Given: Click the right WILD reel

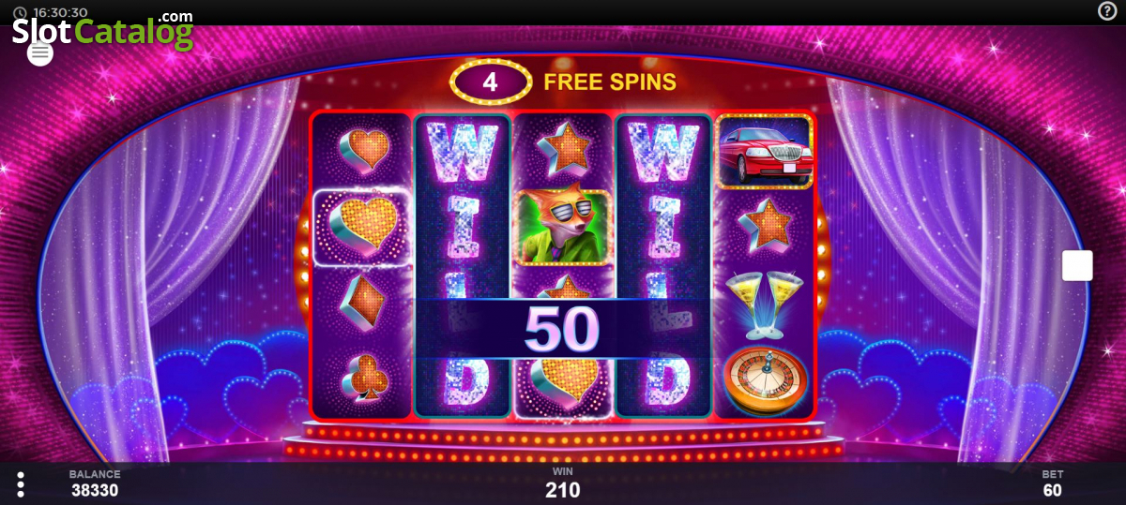Looking at the screenshot, I should tap(663, 266).
